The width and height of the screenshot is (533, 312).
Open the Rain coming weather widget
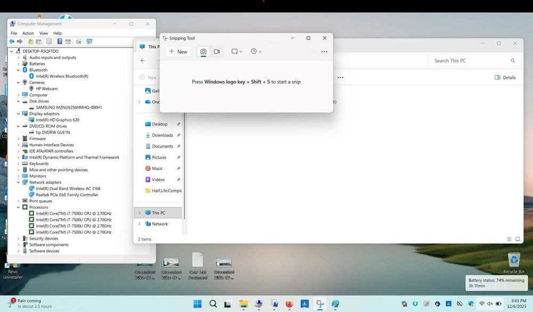[29, 303]
